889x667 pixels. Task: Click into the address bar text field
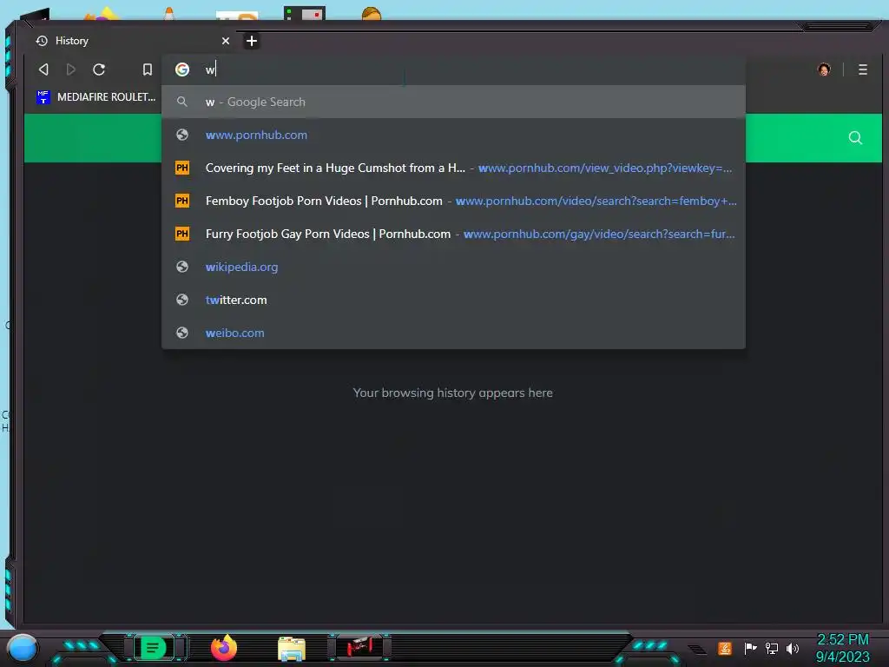point(453,69)
